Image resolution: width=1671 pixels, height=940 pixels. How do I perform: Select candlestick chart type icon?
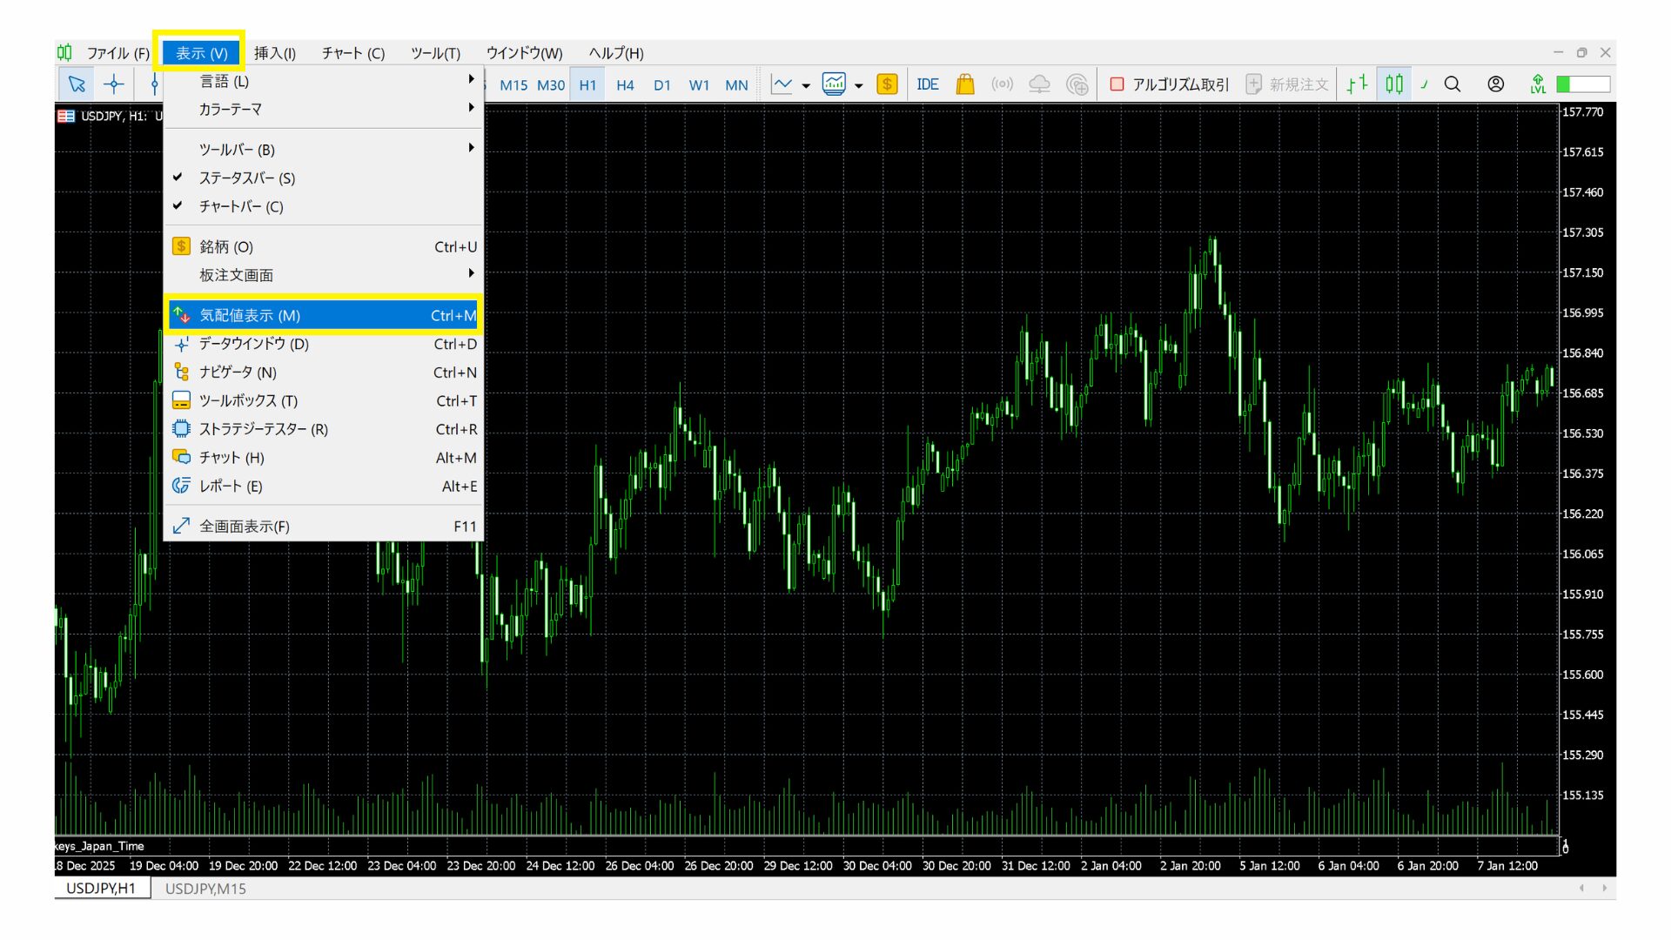(1394, 84)
